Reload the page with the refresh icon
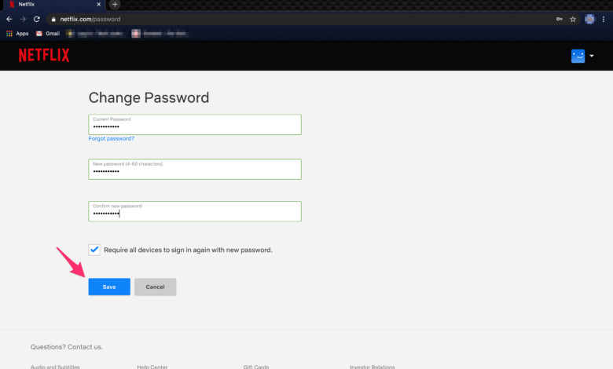This screenshot has height=369, width=613. point(37,19)
